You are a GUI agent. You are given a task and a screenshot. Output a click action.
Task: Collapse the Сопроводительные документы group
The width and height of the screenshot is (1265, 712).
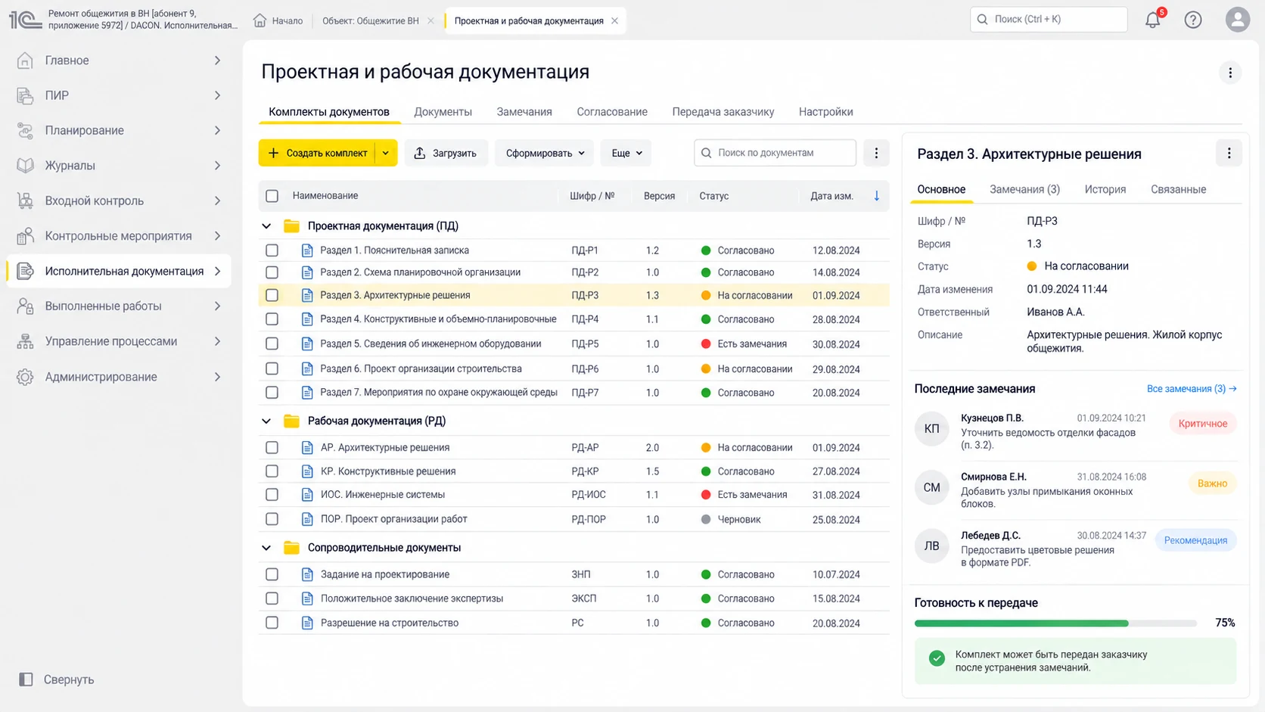[x=266, y=548]
